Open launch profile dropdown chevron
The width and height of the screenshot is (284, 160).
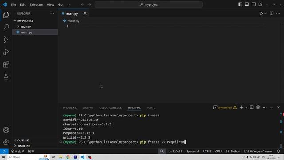(245, 108)
